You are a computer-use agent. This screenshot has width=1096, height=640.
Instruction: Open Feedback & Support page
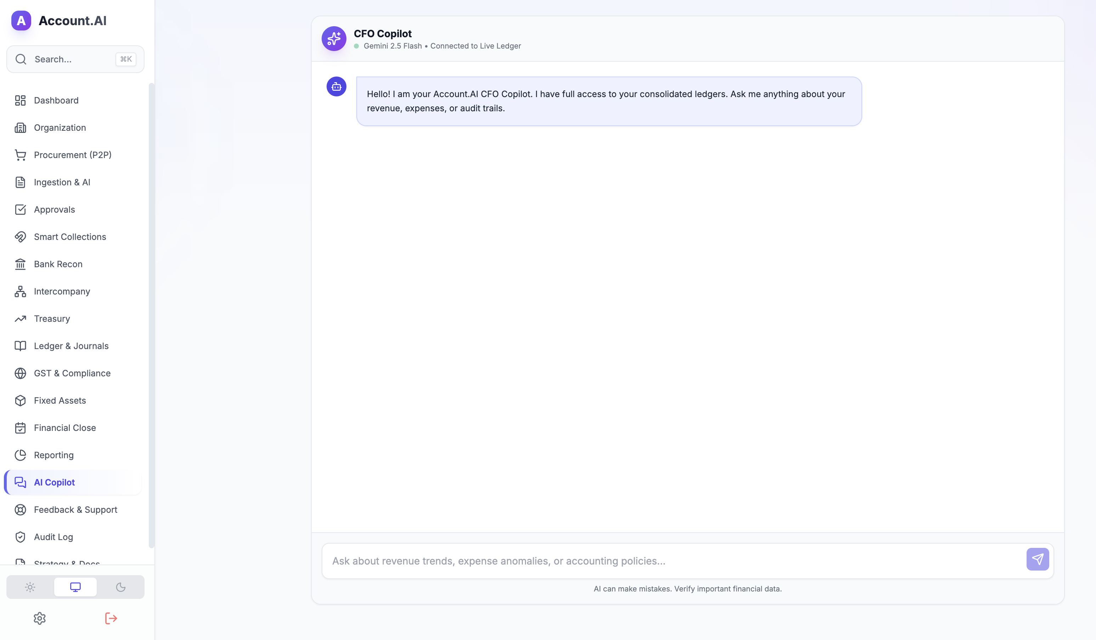[75, 510]
